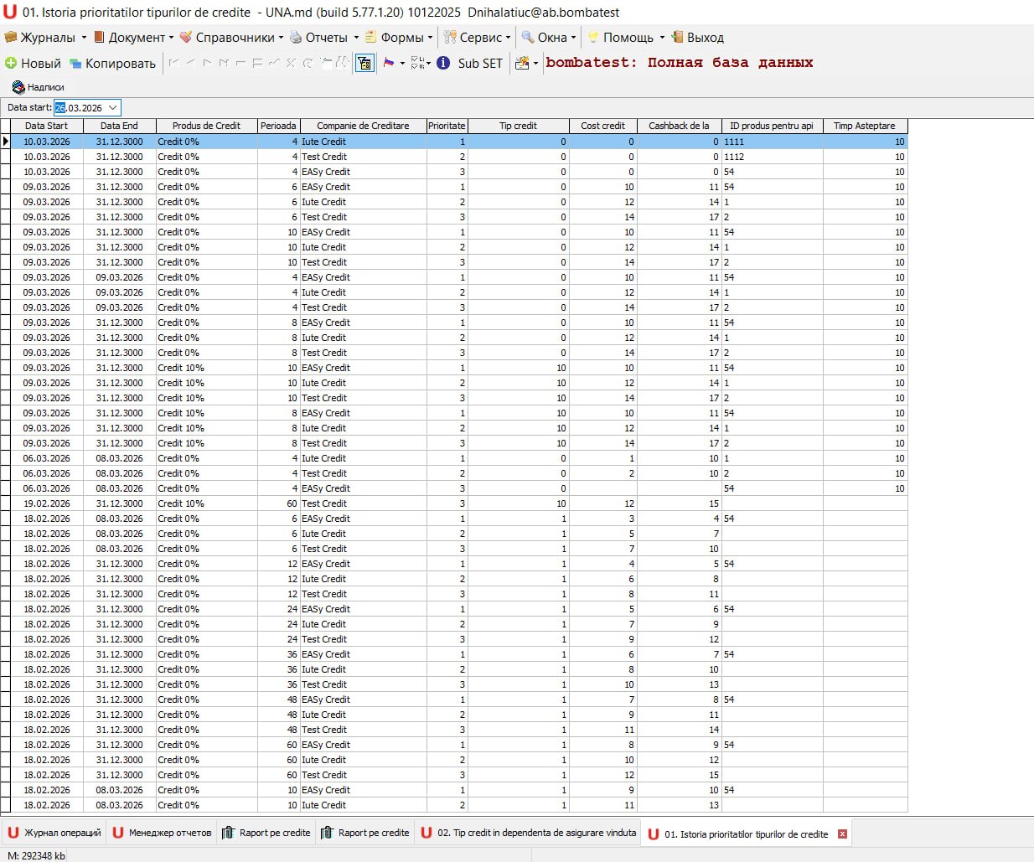
Task: Click the Data End column header
Action: [119, 126]
